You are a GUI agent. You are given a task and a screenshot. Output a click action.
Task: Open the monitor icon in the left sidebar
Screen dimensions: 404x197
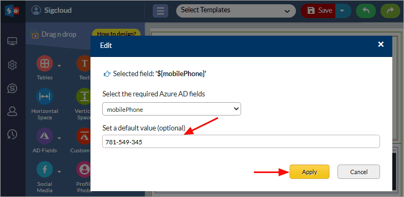pyautogui.click(x=12, y=41)
